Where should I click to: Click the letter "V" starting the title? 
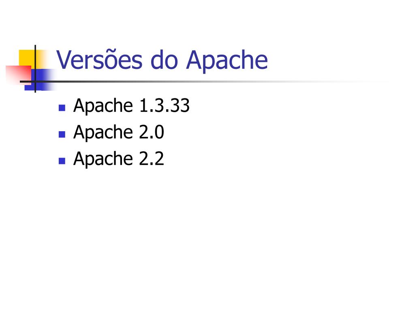pos(65,60)
